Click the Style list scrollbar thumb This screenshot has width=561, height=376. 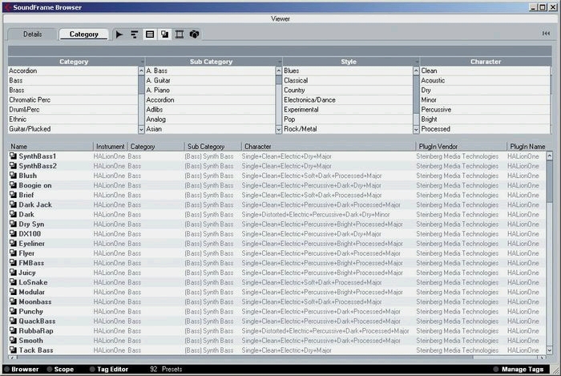click(416, 95)
